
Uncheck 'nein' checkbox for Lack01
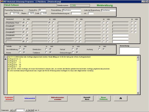[27, 39]
